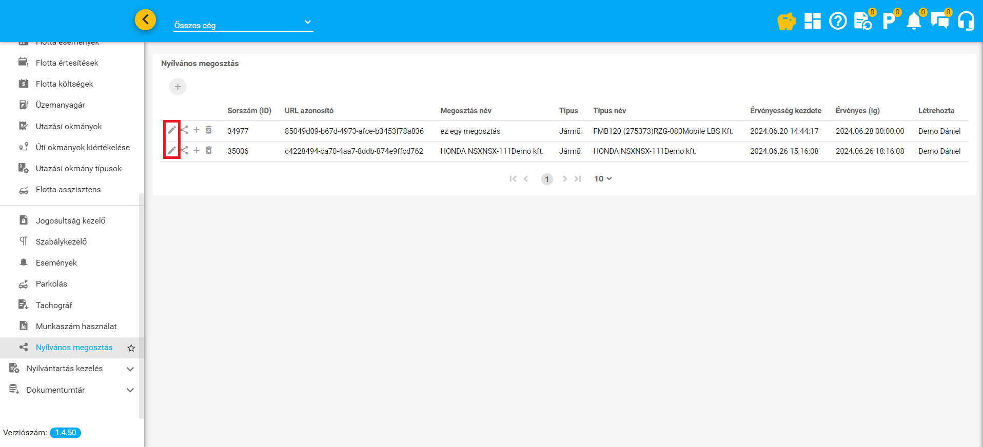
Task: Open the piggy bank icon in header
Action: pyautogui.click(x=786, y=22)
